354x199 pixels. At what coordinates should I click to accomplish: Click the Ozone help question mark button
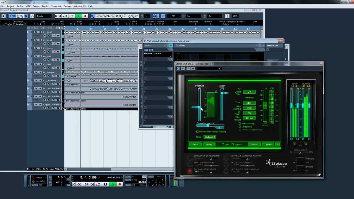pyautogui.click(x=277, y=145)
